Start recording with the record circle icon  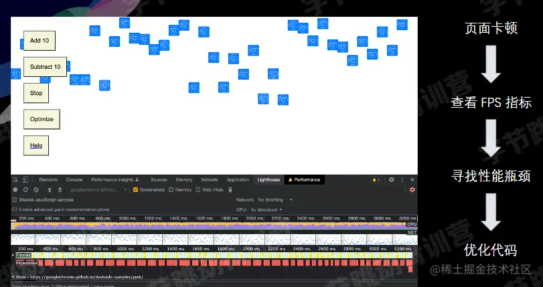tap(15, 190)
